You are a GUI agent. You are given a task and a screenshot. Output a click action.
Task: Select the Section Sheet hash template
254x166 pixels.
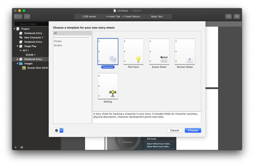pos(185,51)
